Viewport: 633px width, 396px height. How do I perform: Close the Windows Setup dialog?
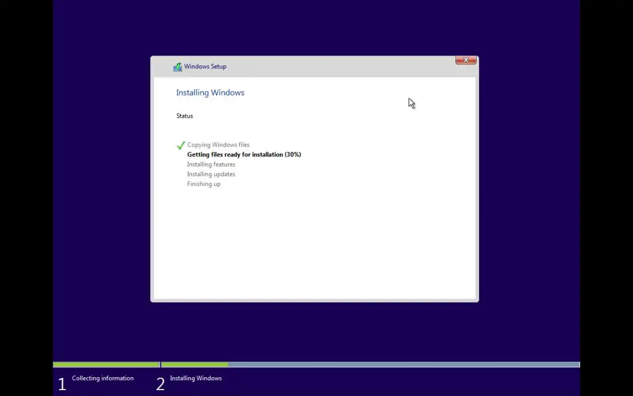[466, 60]
